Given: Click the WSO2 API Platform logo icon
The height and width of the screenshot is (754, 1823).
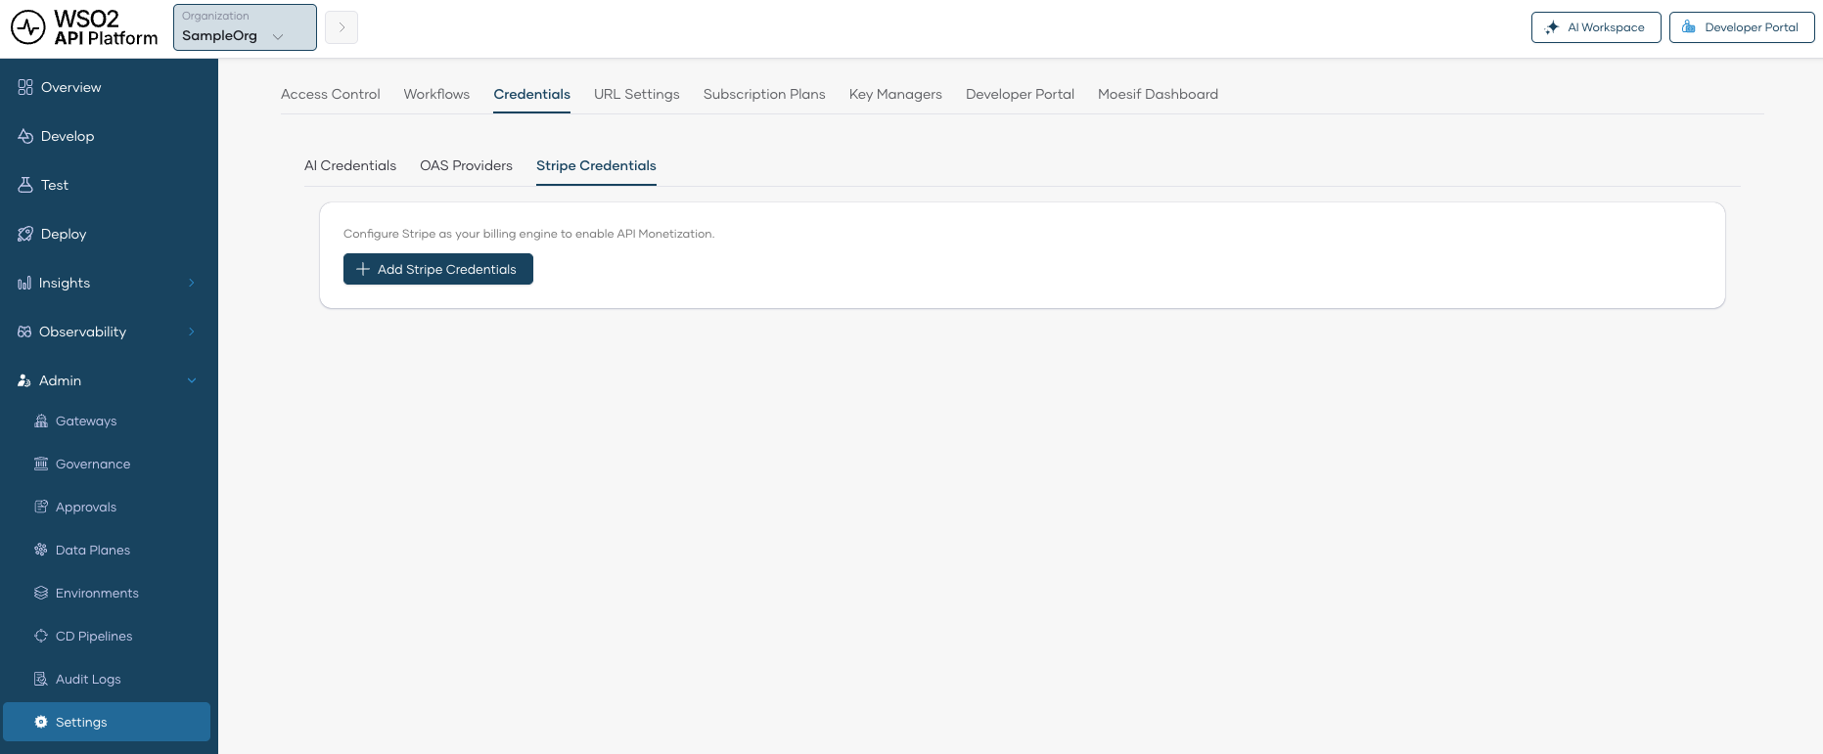Looking at the screenshot, I should (28, 27).
